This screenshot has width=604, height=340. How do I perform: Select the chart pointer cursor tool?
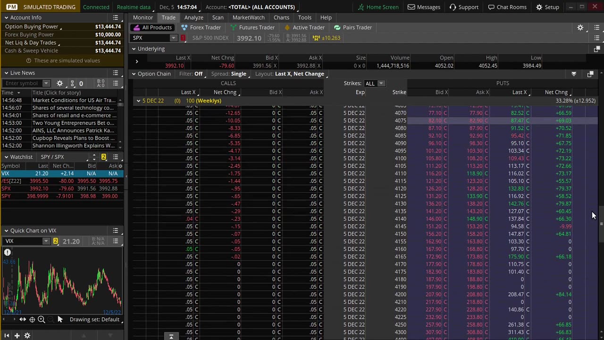(60, 320)
